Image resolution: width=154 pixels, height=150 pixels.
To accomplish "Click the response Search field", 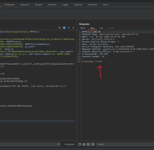I will (125, 144).
